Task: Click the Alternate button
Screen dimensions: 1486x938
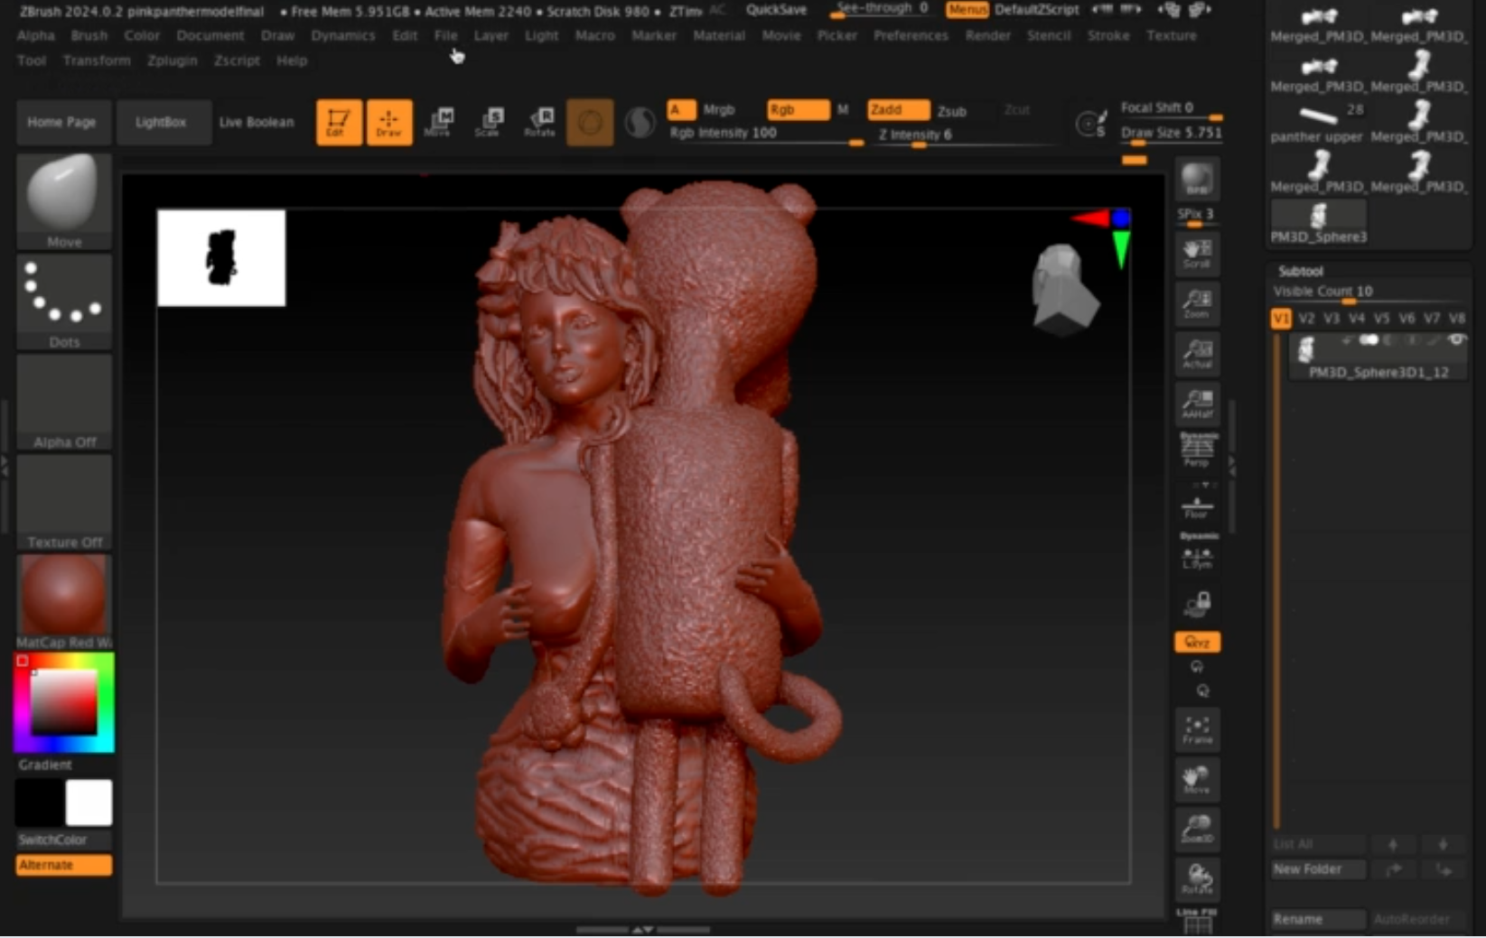Action: point(63,865)
